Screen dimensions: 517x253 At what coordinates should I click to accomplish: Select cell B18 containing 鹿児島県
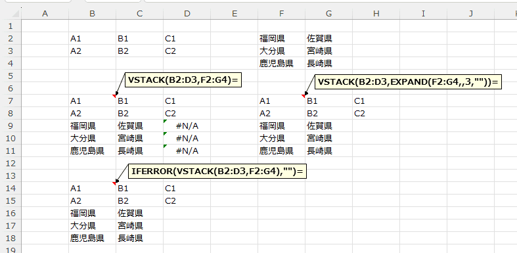point(93,238)
